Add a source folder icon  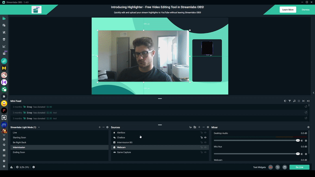[x=195, y=127]
